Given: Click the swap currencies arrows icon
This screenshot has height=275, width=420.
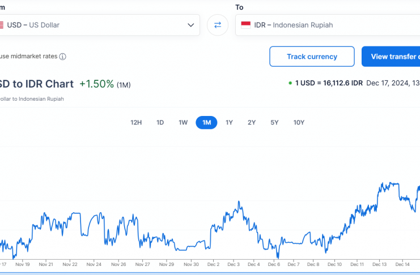Looking at the screenshot, I should point(218,25).
